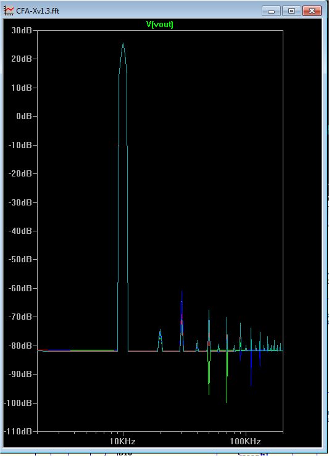Screen dimensions: 329x456
Task: Click the -80dB axis label
Action: point(20,346)
